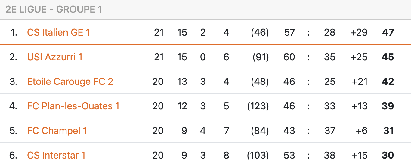
Task: Click Etoile Carouge's 42 points total
Action: (x=388, y=82)
